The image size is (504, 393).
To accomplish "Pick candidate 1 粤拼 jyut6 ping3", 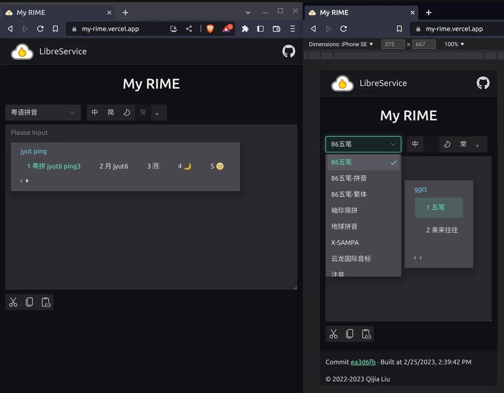I will (54, 166).
